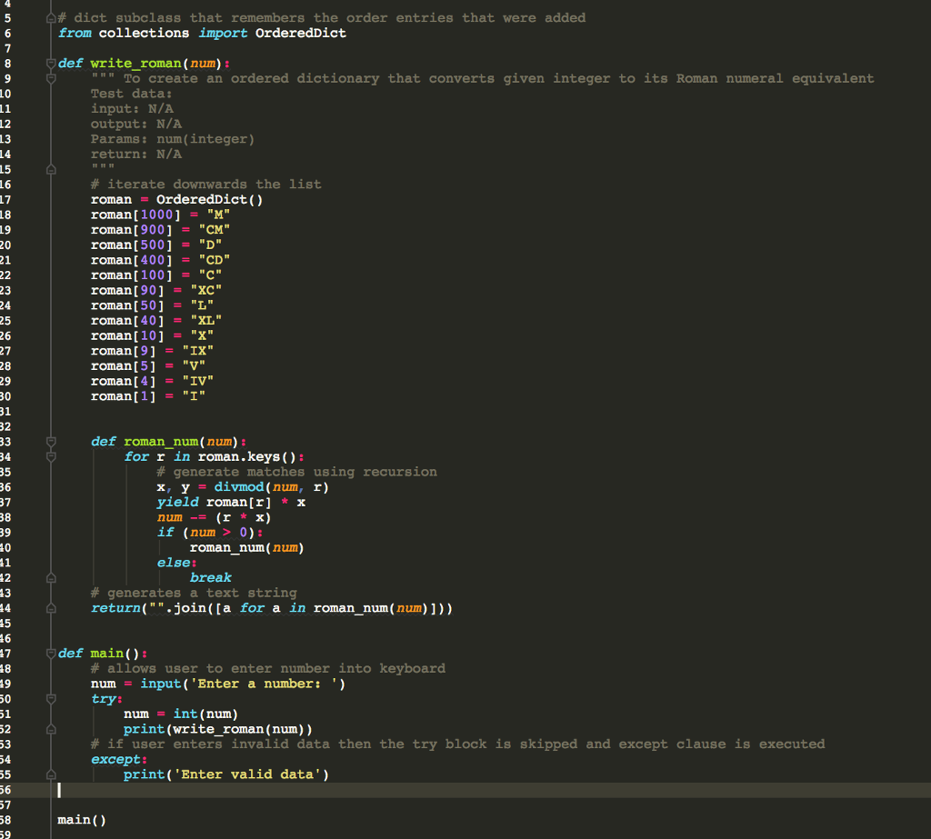The width and height of the screenshot is (931, 839).
Task: Collapse the roman_num nested function
Action: click(50, 442)
